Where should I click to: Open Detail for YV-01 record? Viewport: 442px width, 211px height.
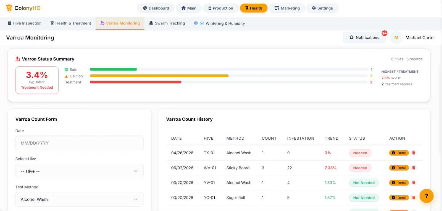[x=399, y=183]
